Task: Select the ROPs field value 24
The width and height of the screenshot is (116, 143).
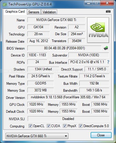Action: (x=37, y=62)
